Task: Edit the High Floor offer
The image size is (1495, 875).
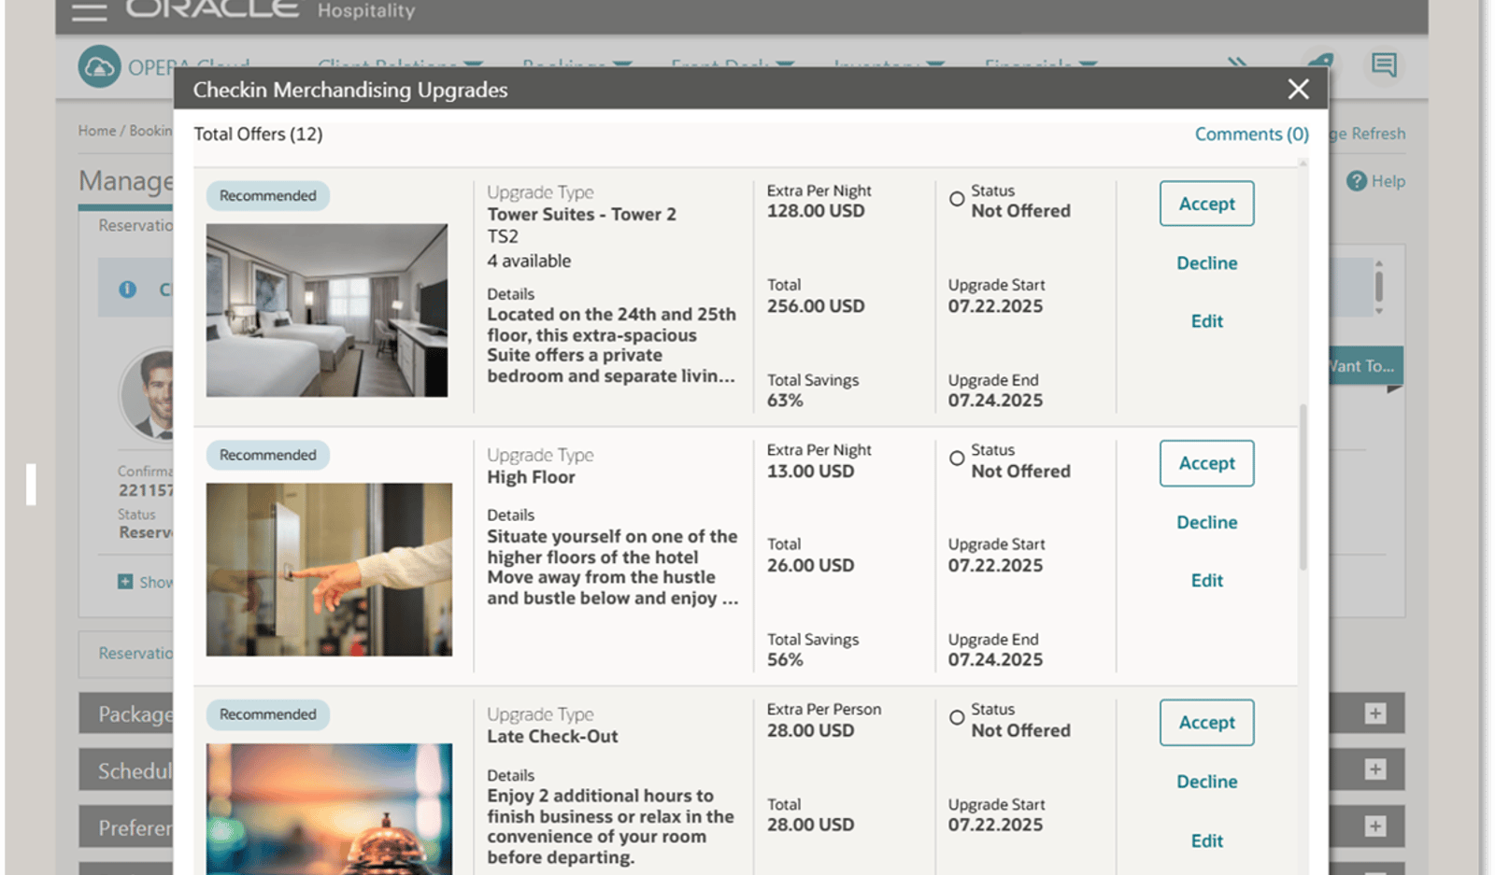Action: [1206, 581]
